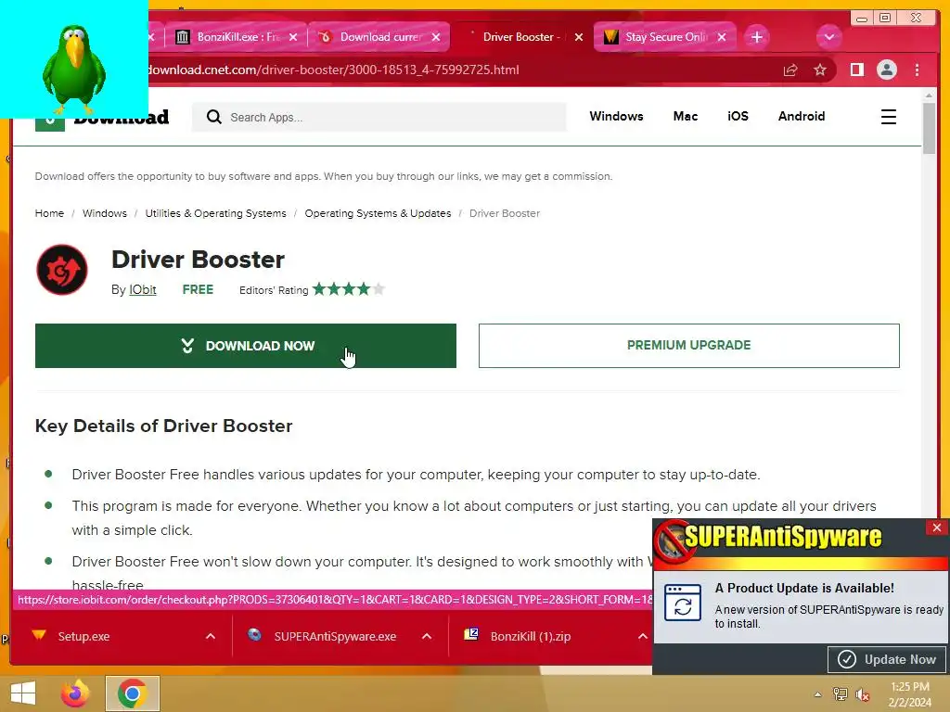Open the hamburger menu on Download site

click(888, 117)
